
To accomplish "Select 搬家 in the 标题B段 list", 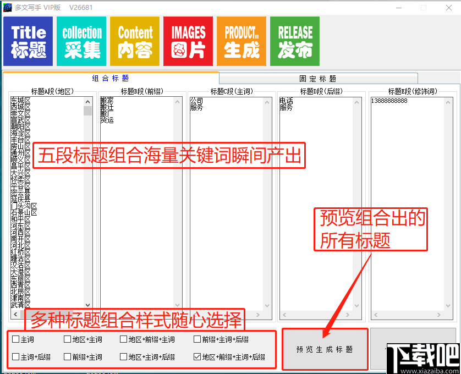I will (x=106, y=101).
